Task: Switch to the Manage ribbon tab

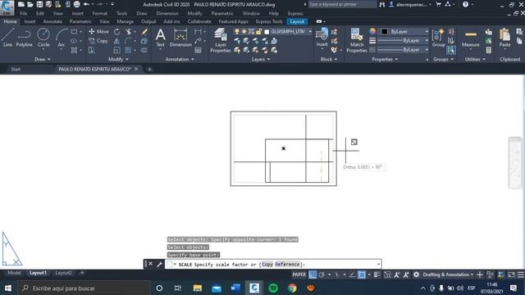Action: 126,21
